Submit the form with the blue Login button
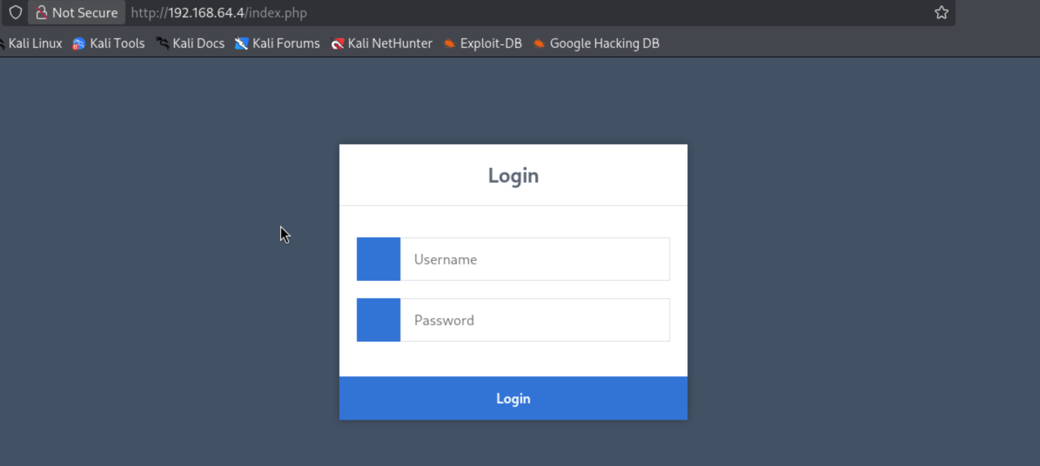Screen dimensions: 1040x466 (513, 398)
